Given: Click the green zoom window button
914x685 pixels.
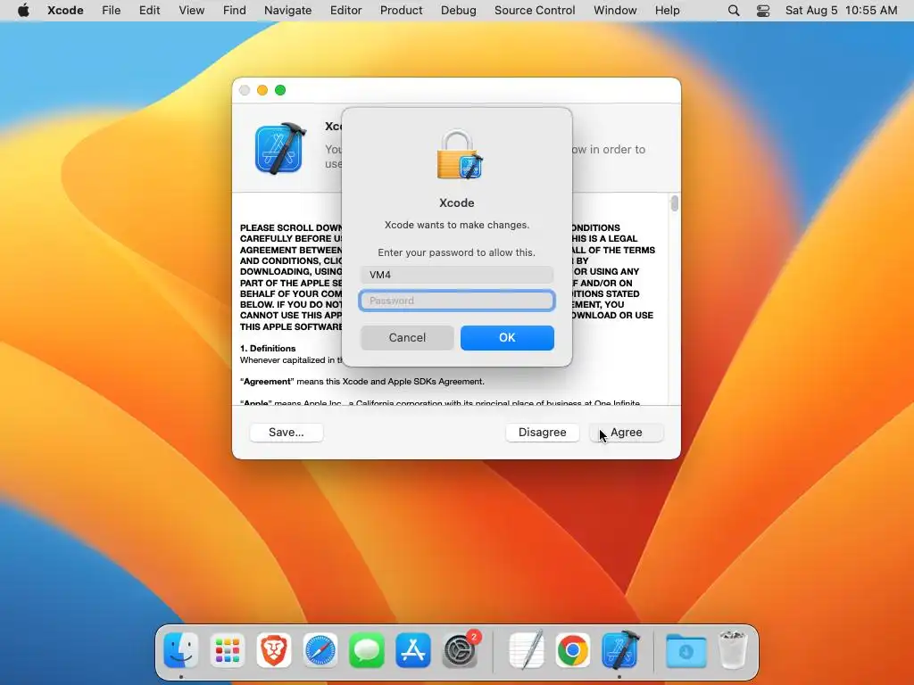Looking at the screenshot, I should coord(280,90).
